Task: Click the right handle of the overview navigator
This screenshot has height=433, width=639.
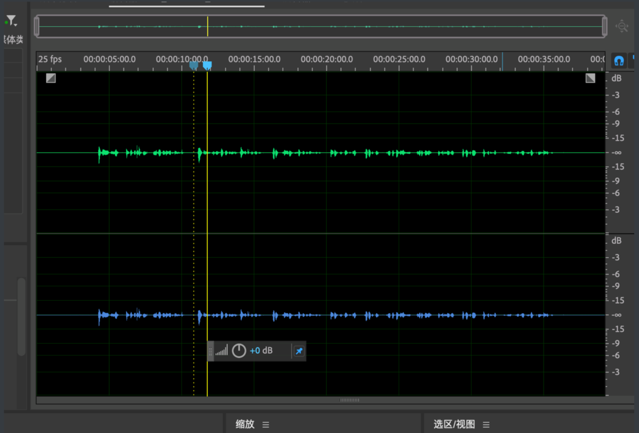Action: [x=604, y=26]
